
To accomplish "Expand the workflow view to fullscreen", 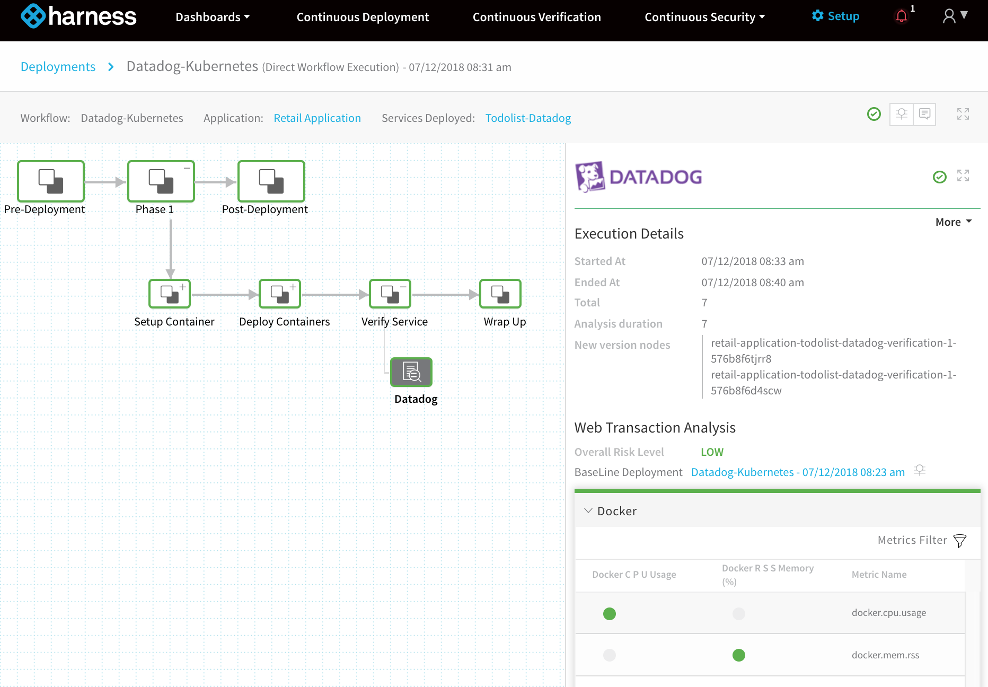I will [963, 114].
